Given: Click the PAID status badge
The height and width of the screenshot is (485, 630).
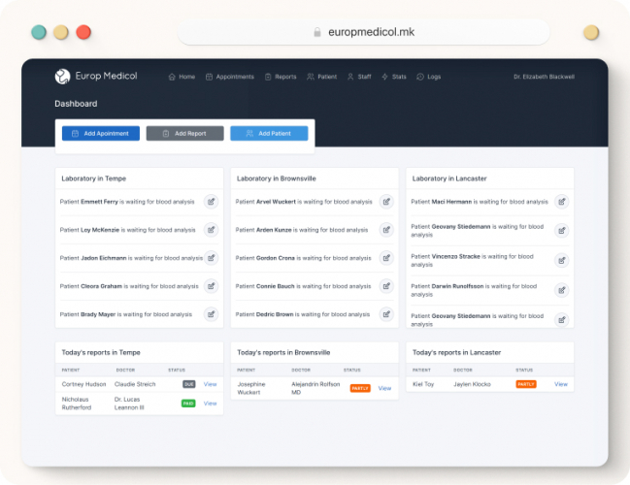Looking at the screenshot, I should tap(188, 404).
